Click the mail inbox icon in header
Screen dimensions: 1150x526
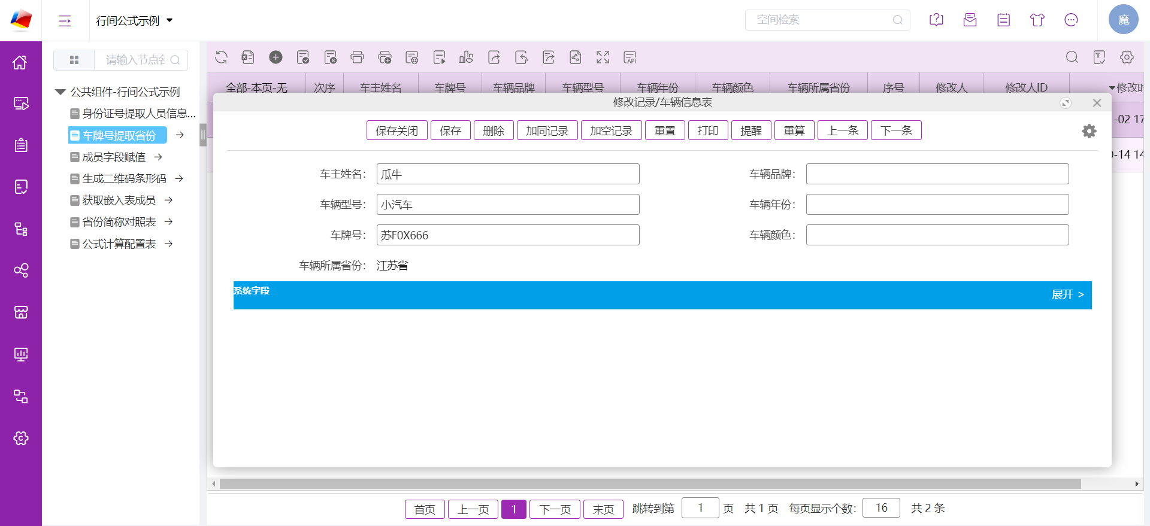point(970,20)
